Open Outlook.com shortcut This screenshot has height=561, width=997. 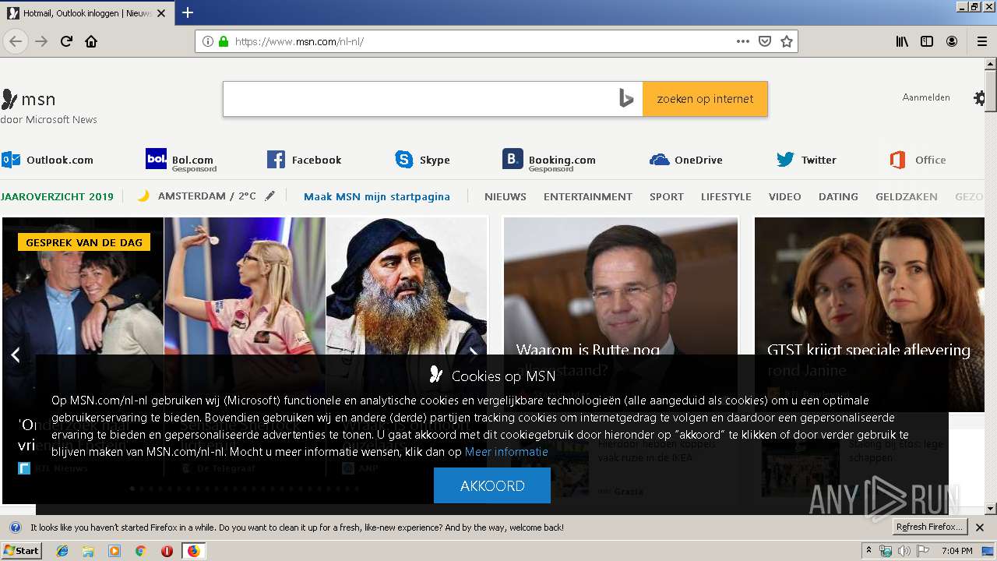[48, 160]
